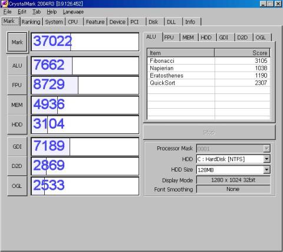Expand the Processor Mask dropdown
The width and height of the screenshot is (283, 252).
[x=266, y=149]
